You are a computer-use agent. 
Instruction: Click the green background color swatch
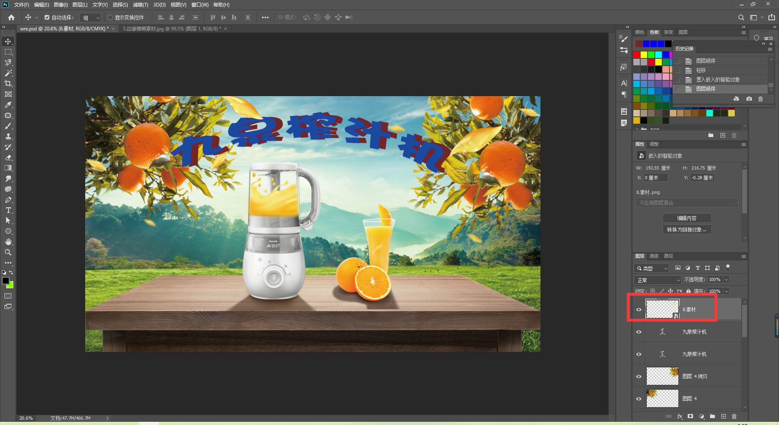click(x=11, y=285)
